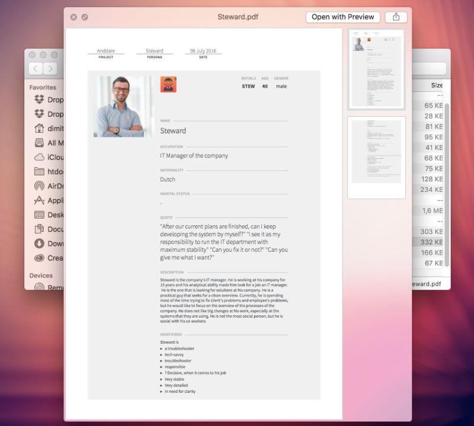Open the htdocs folder from sidebar

pyautogui.click(x=50, y=171)
